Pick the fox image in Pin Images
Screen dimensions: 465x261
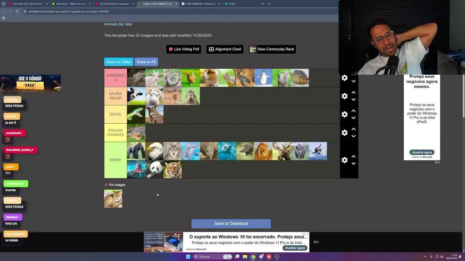coord(113,199)
